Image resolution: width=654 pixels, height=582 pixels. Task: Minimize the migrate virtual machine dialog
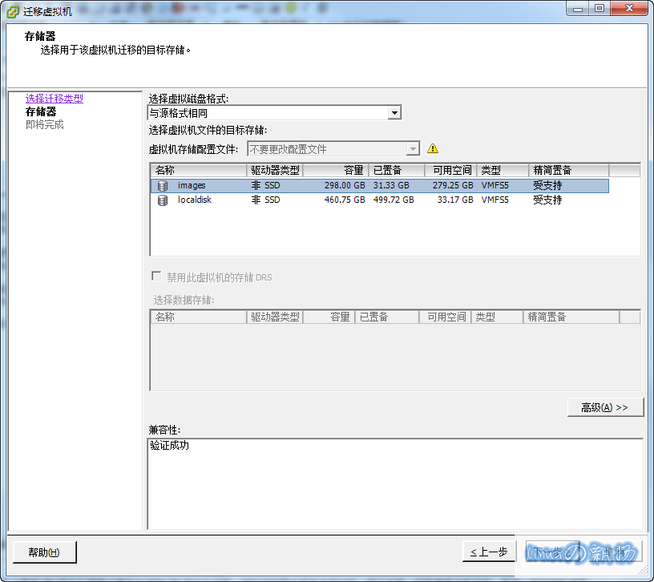579,9
